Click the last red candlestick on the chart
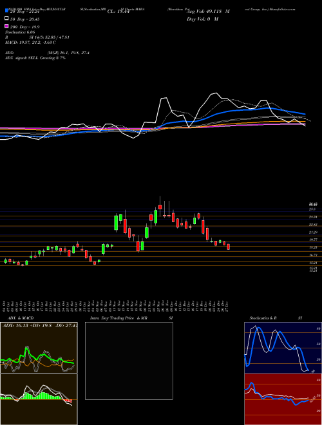Image resolution: width=322 pixels, height=425 pixels. (x=228, y=247)
